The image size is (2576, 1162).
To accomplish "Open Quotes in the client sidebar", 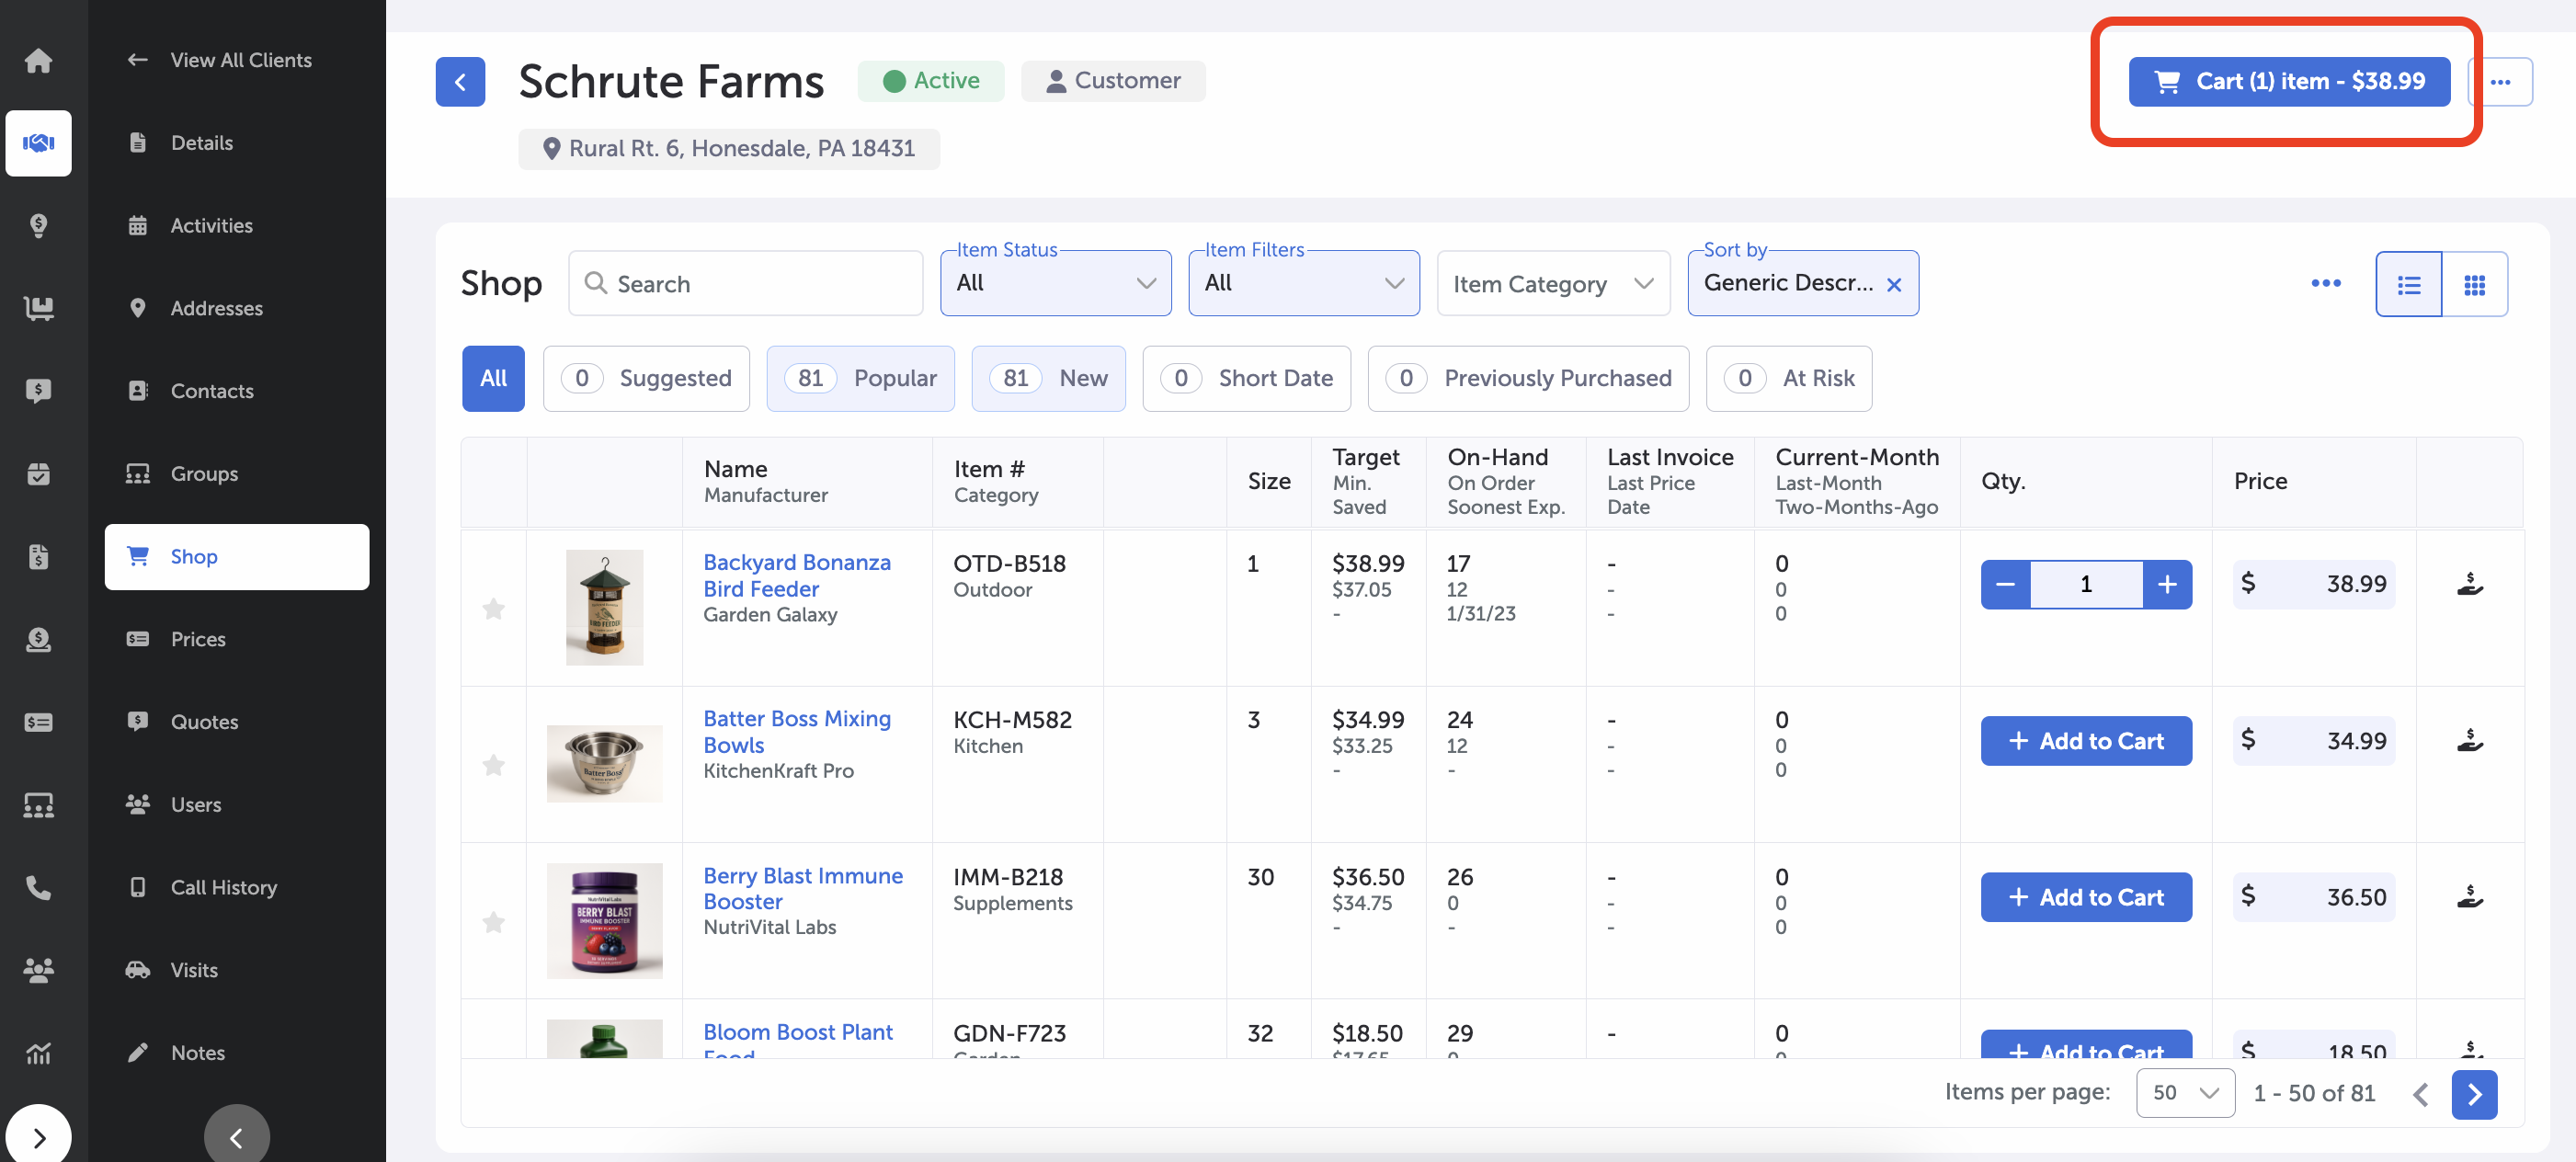I will tap(204, 722).
